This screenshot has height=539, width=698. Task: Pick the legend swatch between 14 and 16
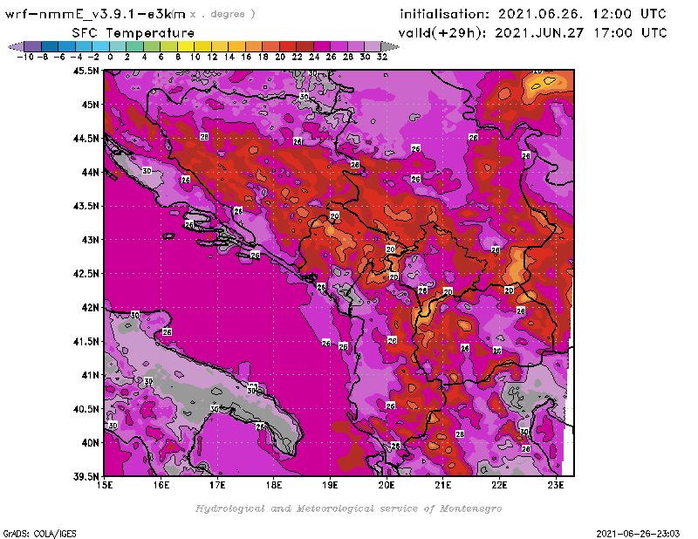click(x=236, y=46)
